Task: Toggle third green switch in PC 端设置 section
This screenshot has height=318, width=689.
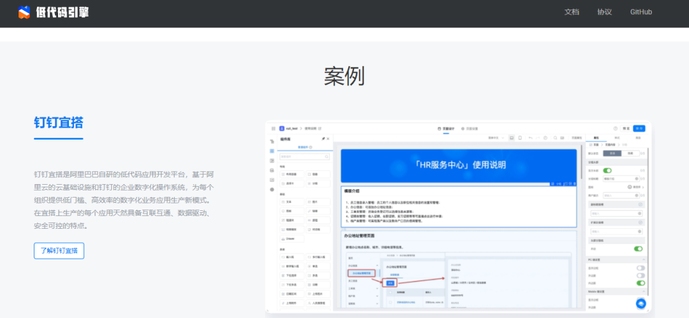Action: click(641, 283)
